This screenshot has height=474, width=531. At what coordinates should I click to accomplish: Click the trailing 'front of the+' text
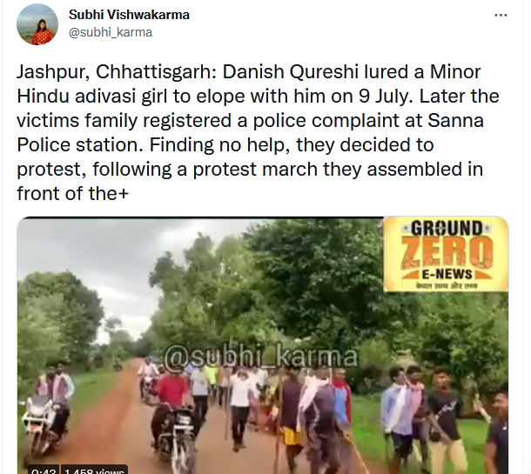click(73, 194)
